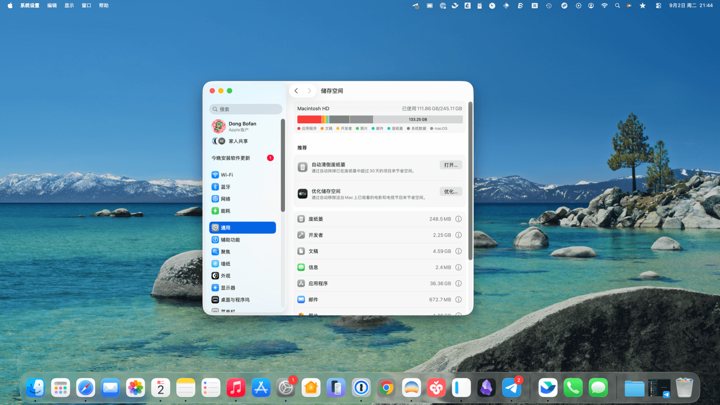Show info for 应用程序 storage row
The width and height of the screenshot is (720, 405).
coord(458,283)
